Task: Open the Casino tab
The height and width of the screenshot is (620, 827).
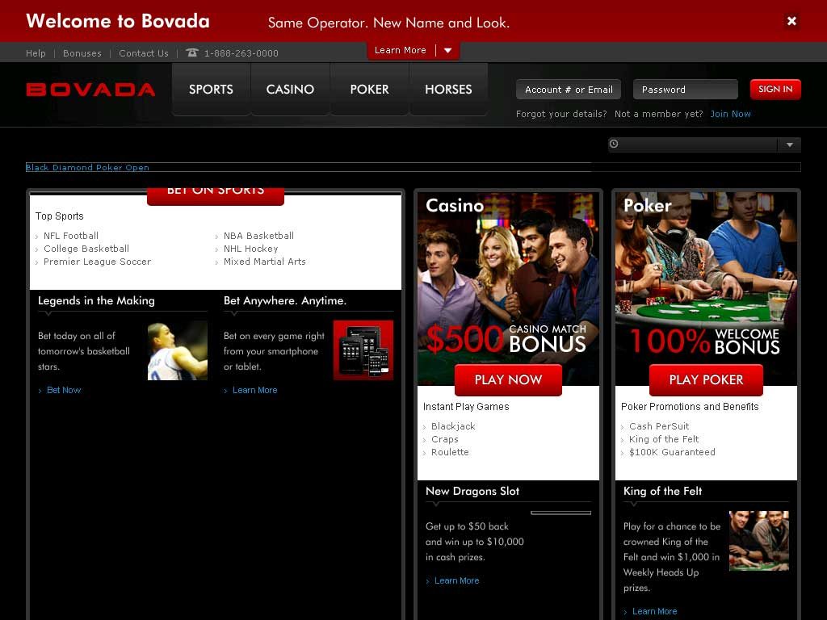Action: [x=290, y=89]
